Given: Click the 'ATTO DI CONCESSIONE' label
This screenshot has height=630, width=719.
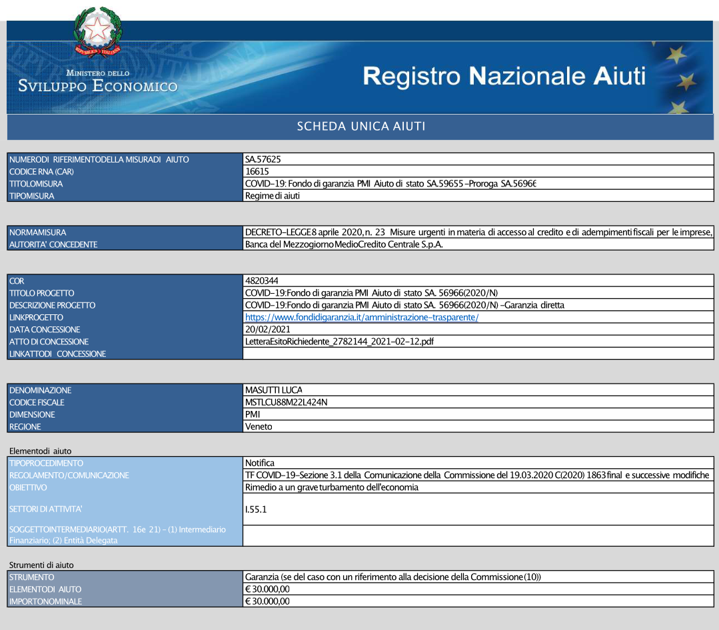Looking at the screenshot, I should 49,342.
